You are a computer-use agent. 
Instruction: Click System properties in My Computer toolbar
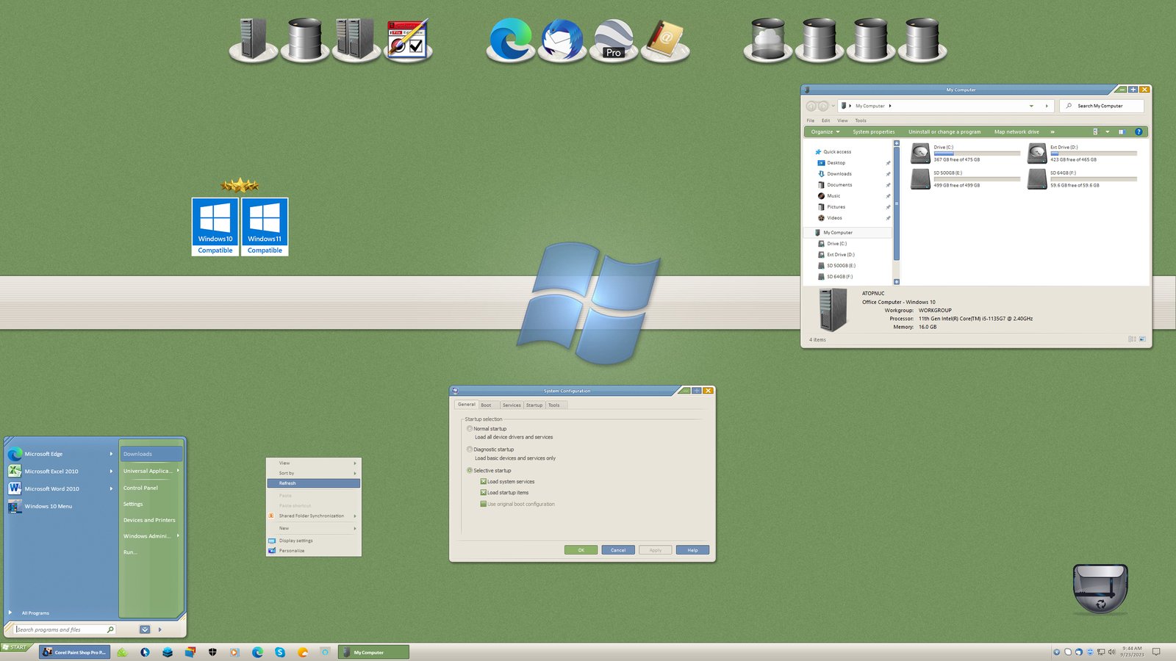click(874, 132)
